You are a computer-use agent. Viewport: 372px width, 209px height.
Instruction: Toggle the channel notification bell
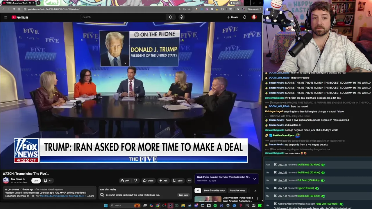pos(45,181)
